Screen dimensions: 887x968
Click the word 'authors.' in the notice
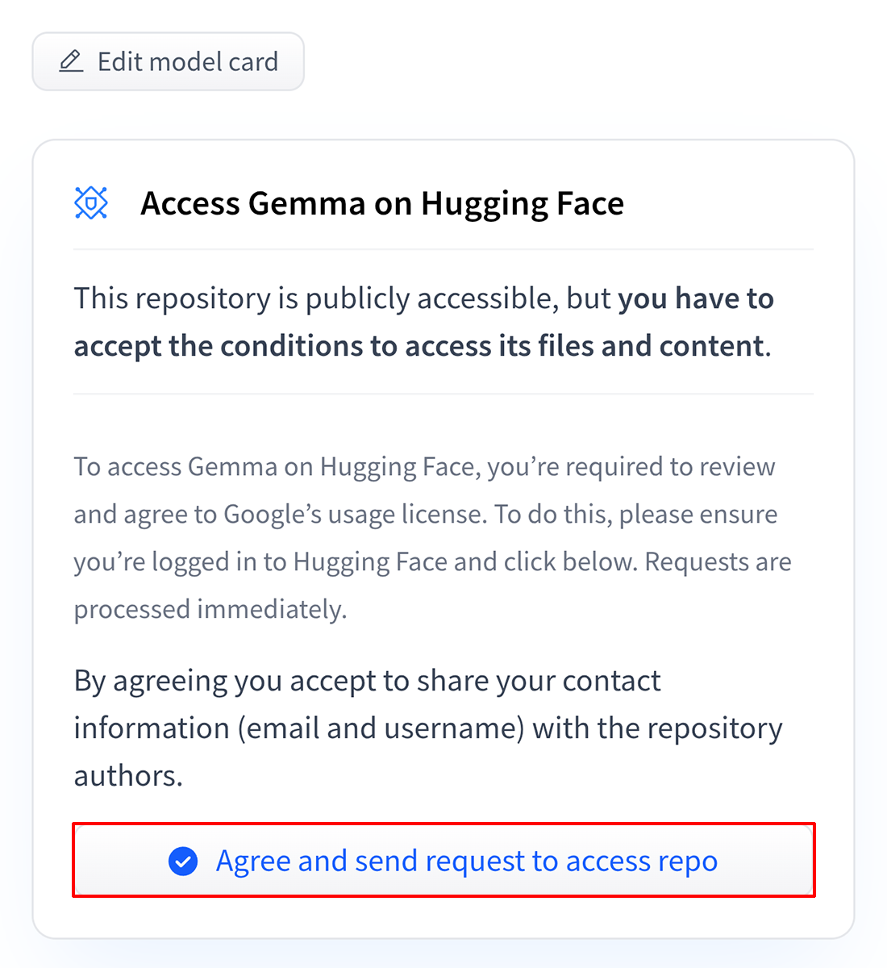[x=128, y=776]
